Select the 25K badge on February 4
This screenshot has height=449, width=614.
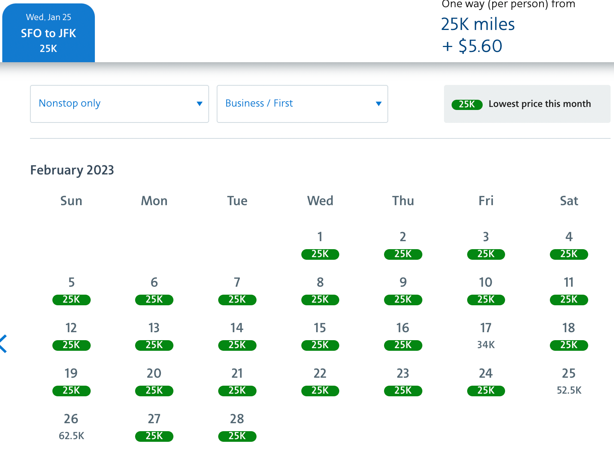568,254
